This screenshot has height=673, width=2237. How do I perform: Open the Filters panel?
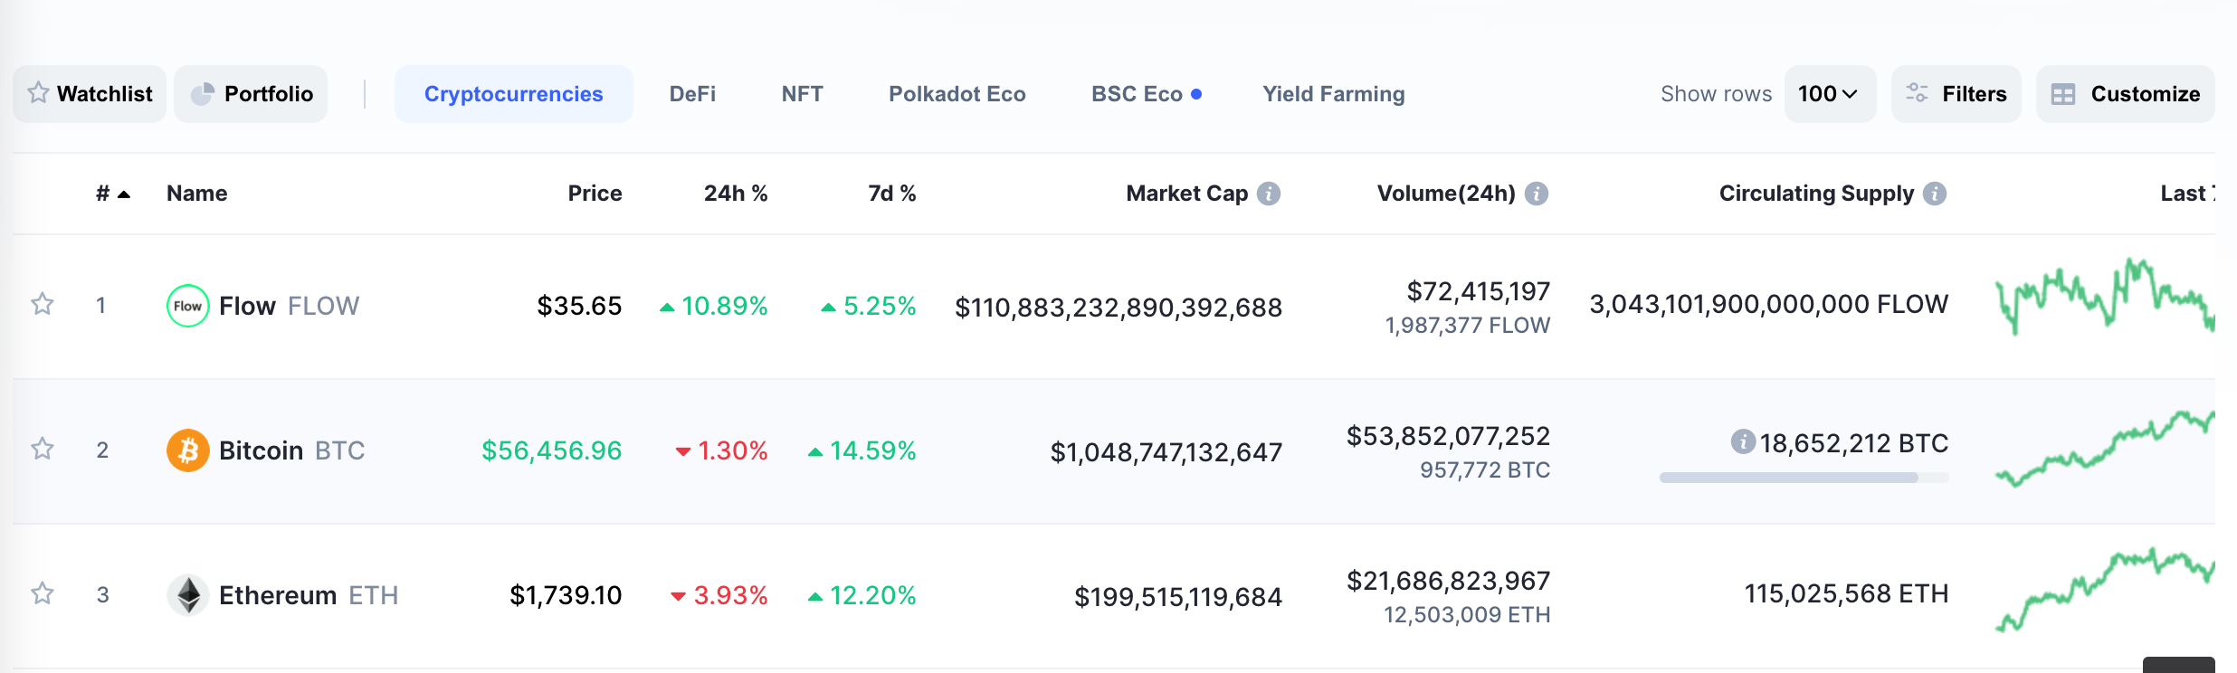pyautogui.click(x=1956, y=94)
